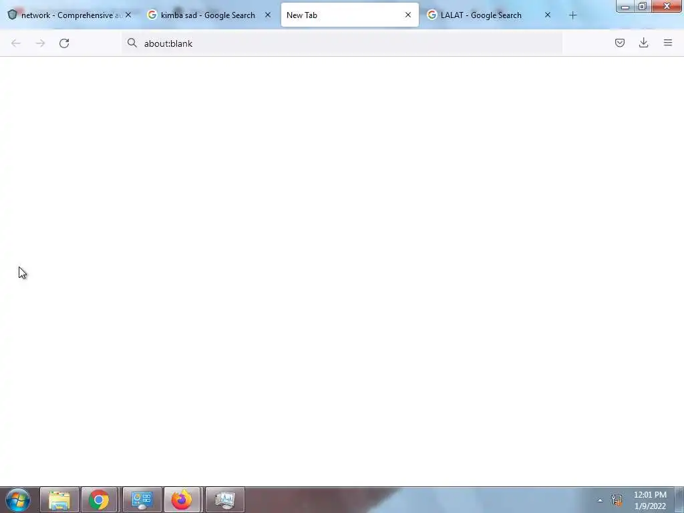
Task: Switch to kimba sad Google Search tab
Action: [x=209, y=15]
